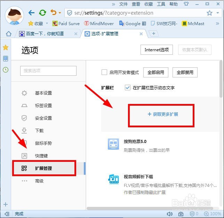
Task: Open the 文件 menu
Action: (x=123, y=4)
